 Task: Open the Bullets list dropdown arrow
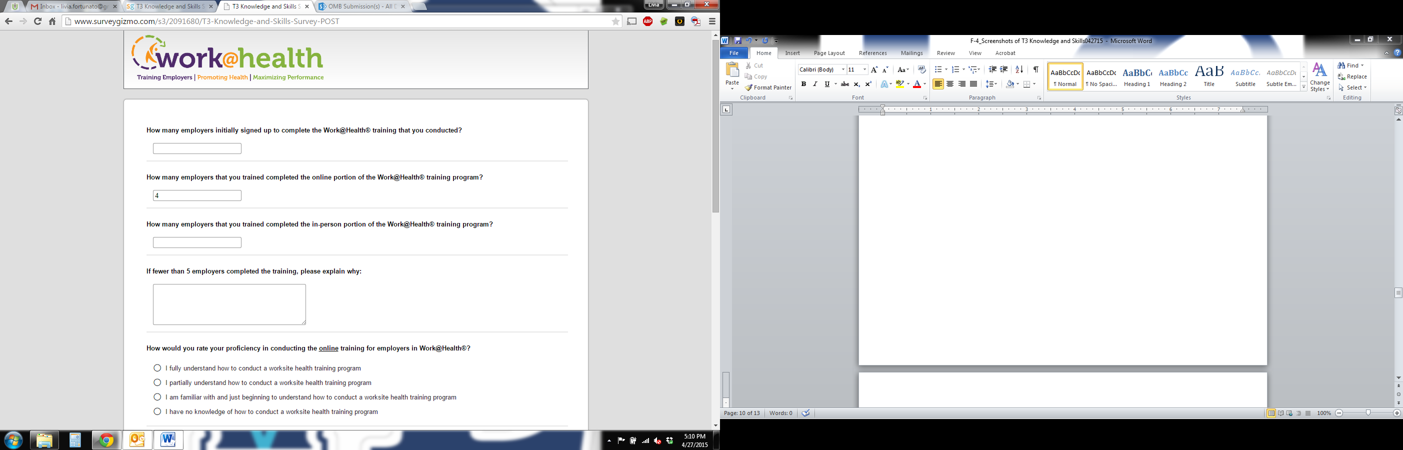pos(946,69)
